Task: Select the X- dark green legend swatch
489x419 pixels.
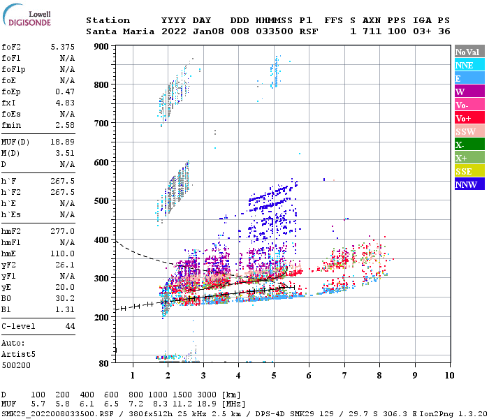Action: 469,145
